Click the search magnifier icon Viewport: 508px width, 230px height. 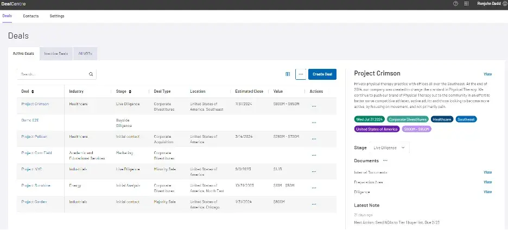91,74
